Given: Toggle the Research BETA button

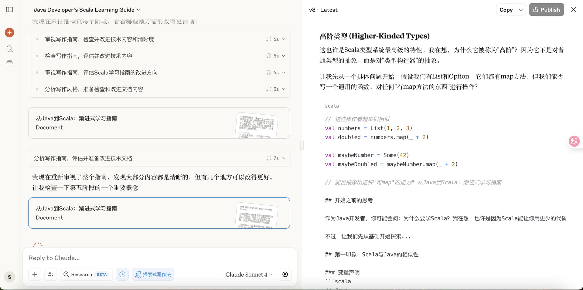Looking at the screenshot, I should tap(86, 274).
